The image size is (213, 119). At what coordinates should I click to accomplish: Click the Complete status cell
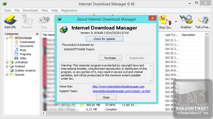(x=111, y=109)
